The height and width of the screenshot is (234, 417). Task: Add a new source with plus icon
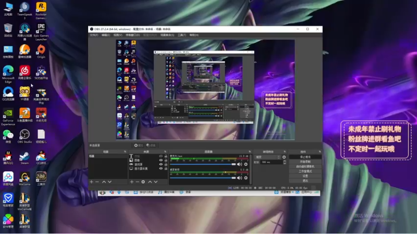coord(132,181)
